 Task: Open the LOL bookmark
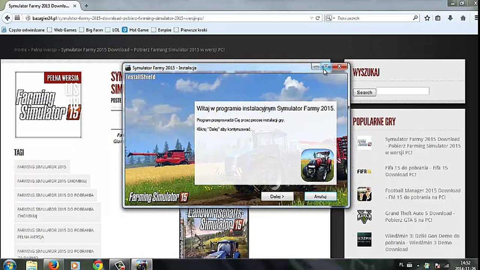[113, 30]
